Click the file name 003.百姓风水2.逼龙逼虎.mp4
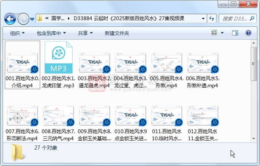This screenshot has height=166, width=260. point(94,82)
